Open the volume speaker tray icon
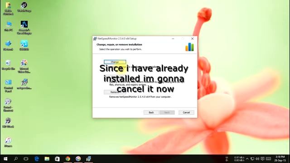Image resolution: width=290 pixels, height=163 pixels. tap(257, 159)
